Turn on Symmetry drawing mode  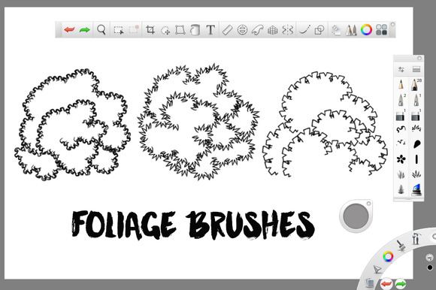point(287,30)
